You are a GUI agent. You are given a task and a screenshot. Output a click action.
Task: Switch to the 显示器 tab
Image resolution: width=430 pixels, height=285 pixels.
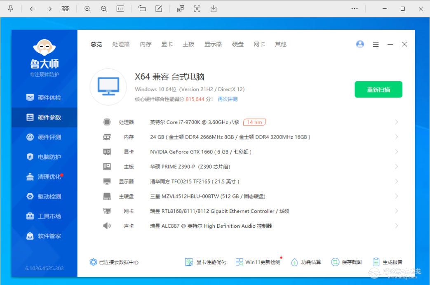click(x=213, y=44)
